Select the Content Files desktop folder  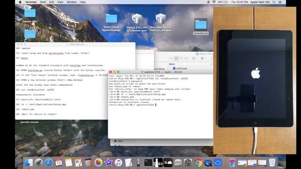coord(30,15)
